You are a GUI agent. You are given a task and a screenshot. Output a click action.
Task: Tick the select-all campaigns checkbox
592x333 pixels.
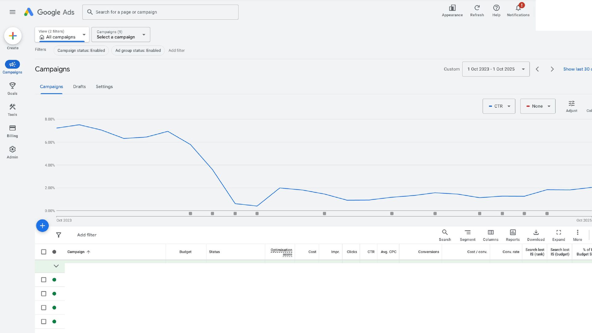(44, 252)
